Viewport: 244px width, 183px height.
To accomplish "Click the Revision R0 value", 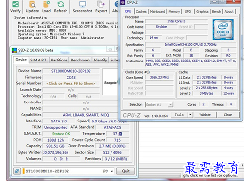I will click(x=228, y=56).
